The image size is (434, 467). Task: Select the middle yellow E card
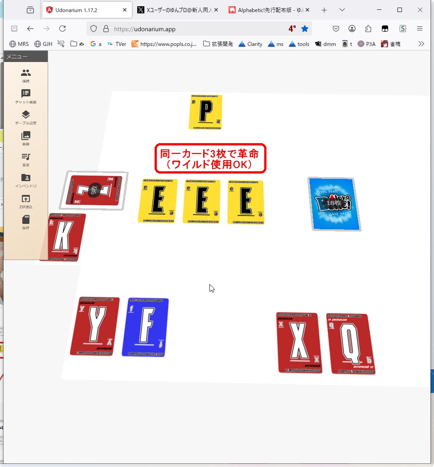click(x=202, y=201)
